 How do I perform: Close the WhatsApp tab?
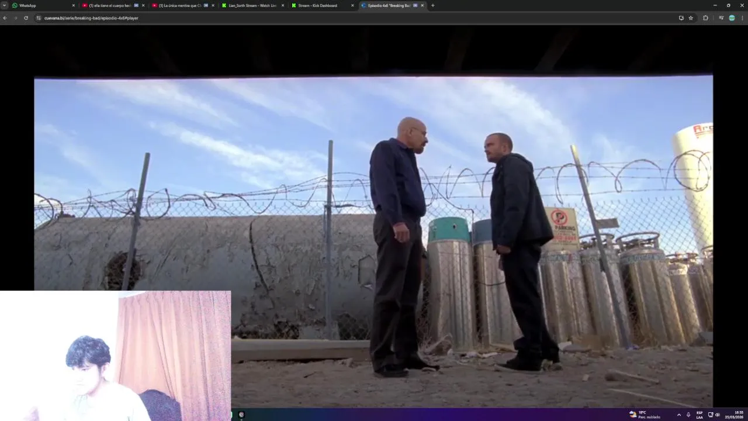[x=74, y=5]
